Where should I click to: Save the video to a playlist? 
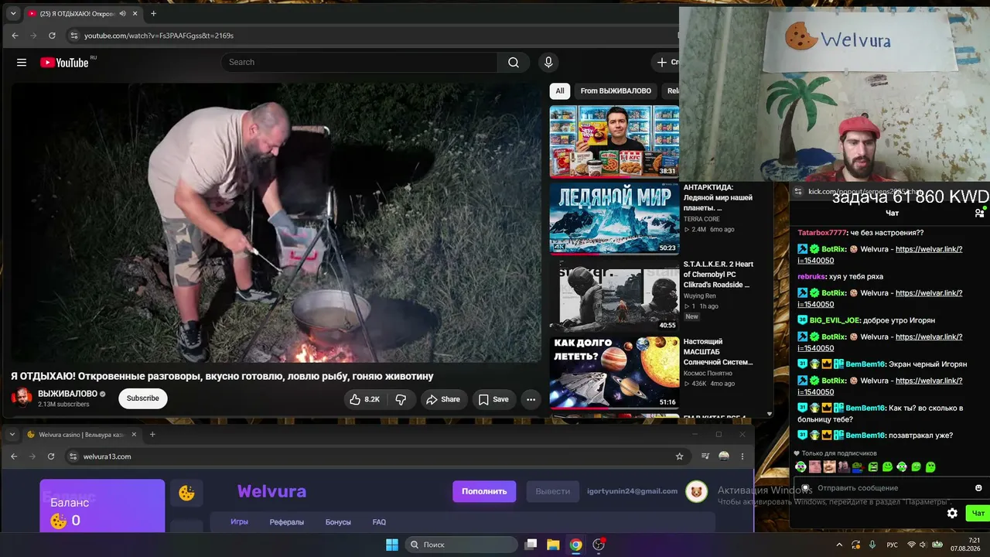click(x=493, y=399)
